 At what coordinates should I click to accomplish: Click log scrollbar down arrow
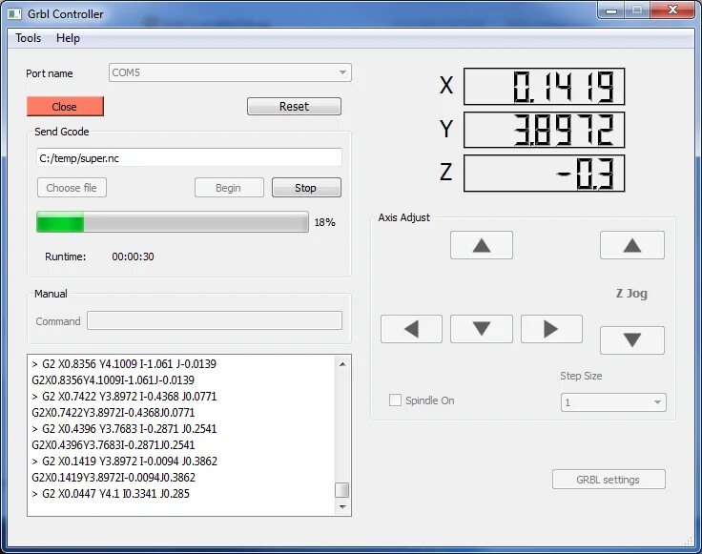pyautogui.click(x=342, y=506)
